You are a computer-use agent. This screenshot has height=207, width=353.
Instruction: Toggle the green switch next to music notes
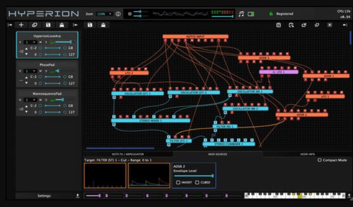(x=251, y=14)
